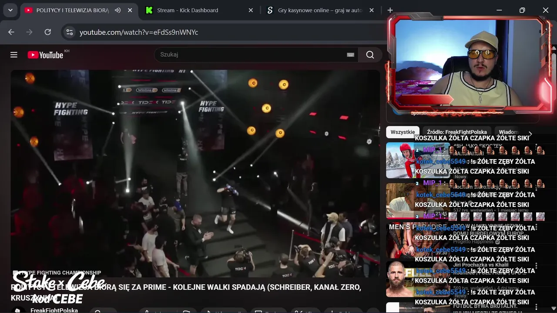Show more filter chips with right chevron

coord(530,134)
